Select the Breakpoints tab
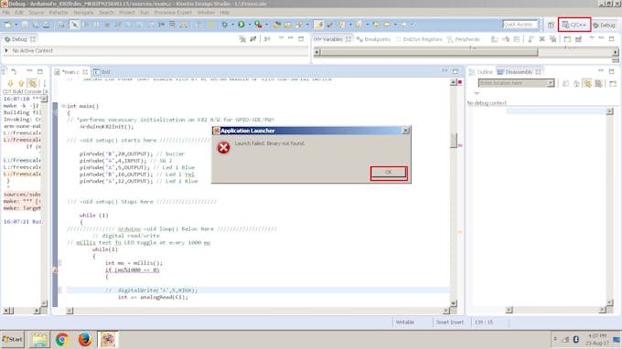 coord(373,39)
